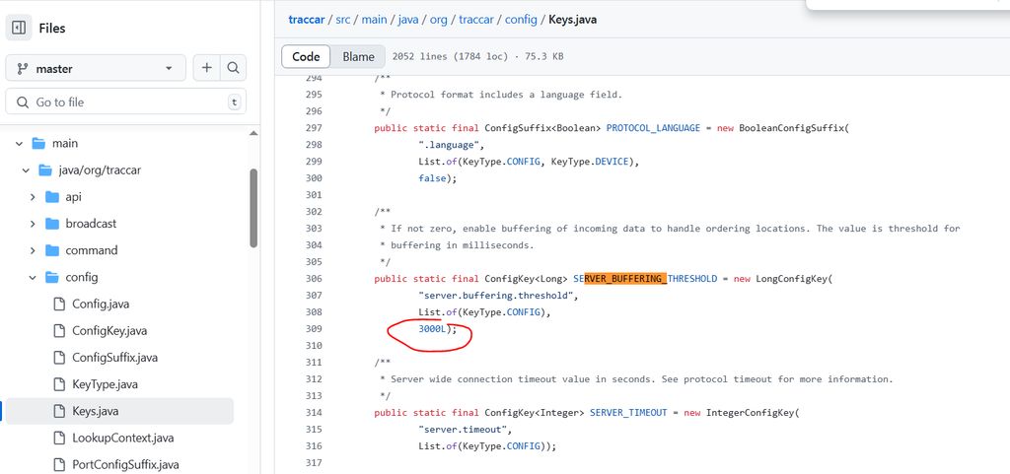The height and width of the screenshot is (474, 1010).
Task: Open the master branch dropdown
Action: 96,68
